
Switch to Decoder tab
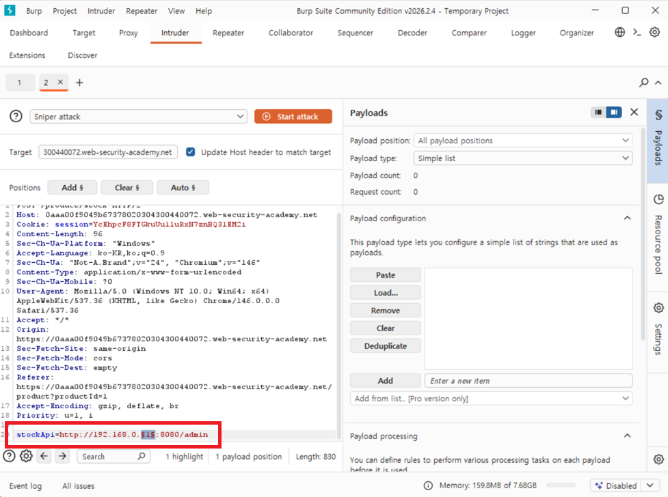click(412, 33)
